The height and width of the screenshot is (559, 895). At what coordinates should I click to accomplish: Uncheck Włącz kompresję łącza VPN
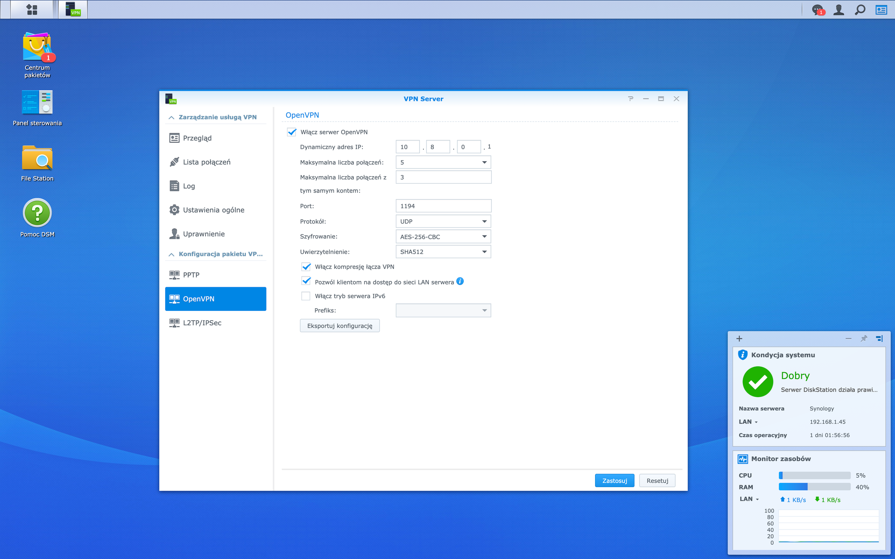click(x=306, y=267)
